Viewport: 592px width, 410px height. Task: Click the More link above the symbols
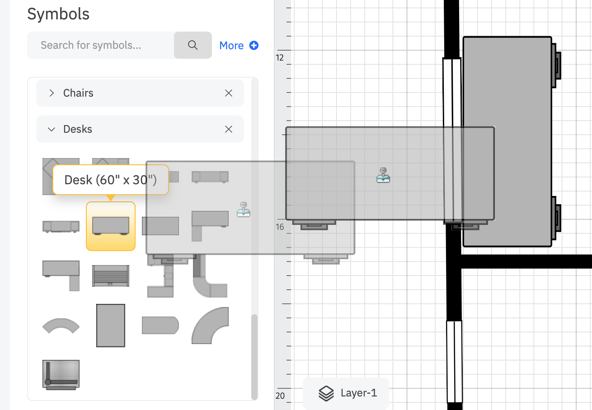tap(231, 45)
